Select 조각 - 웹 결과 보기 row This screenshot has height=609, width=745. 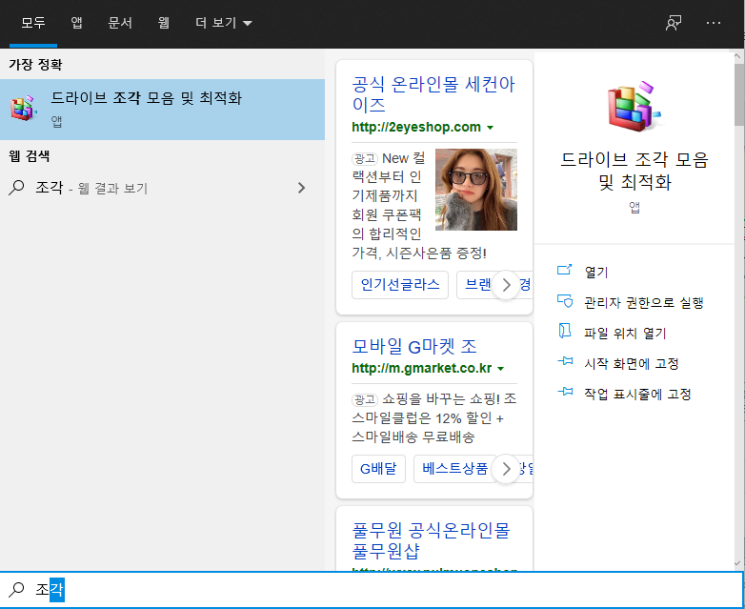click(x=163, y=188)
